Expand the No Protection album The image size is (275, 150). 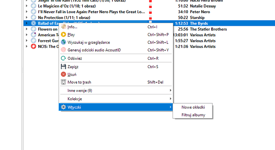click(26, 18)
